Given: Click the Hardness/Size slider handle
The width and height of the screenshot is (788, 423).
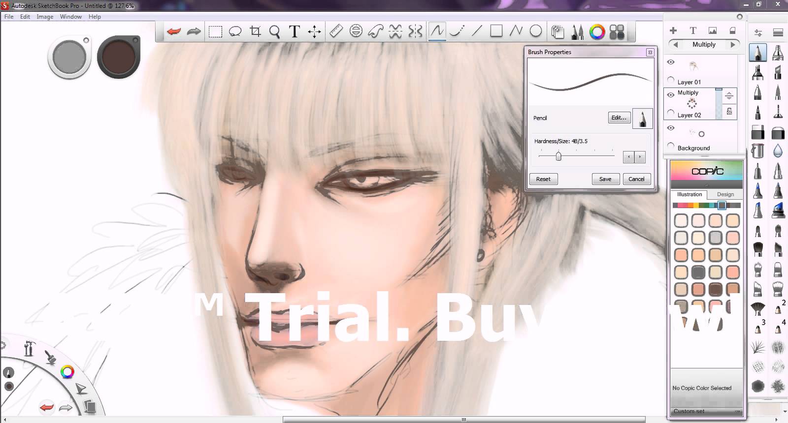Looking at the screenshot, I should (x=558, y=156).
